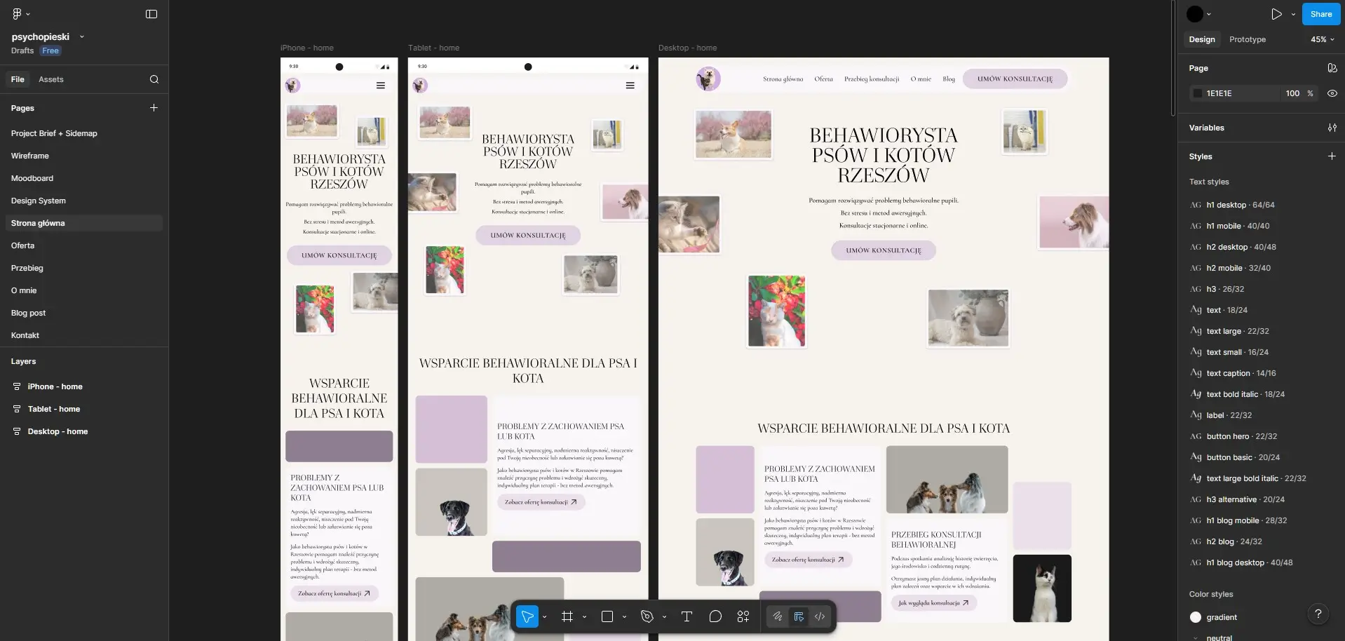This screenshot has width=1345, height=641.
Task: Open the File tab in the left panel
Action: pyautogui.click(x=18, y=79)
